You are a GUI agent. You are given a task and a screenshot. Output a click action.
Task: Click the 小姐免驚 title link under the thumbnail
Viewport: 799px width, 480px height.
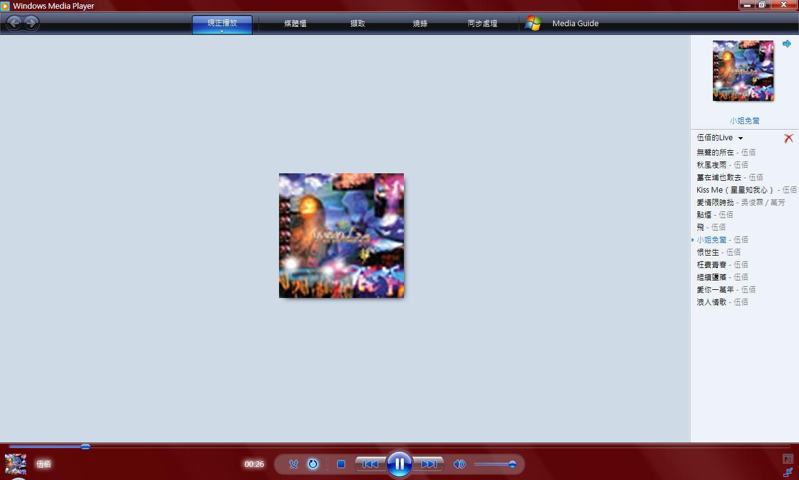pos(745,121)
